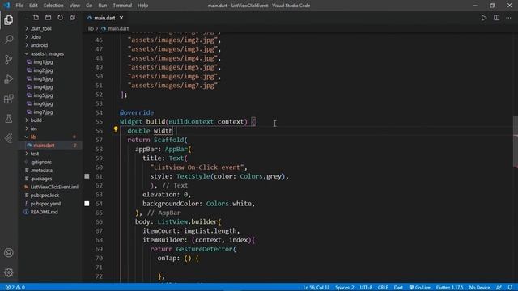Open the Run and Debug view
Image resolution: width=518 pixels, height=291 pixels.
point(9,79)
